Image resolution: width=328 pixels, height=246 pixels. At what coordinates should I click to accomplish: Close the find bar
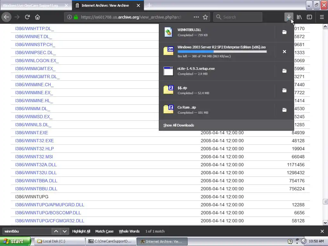click(322, 231)
